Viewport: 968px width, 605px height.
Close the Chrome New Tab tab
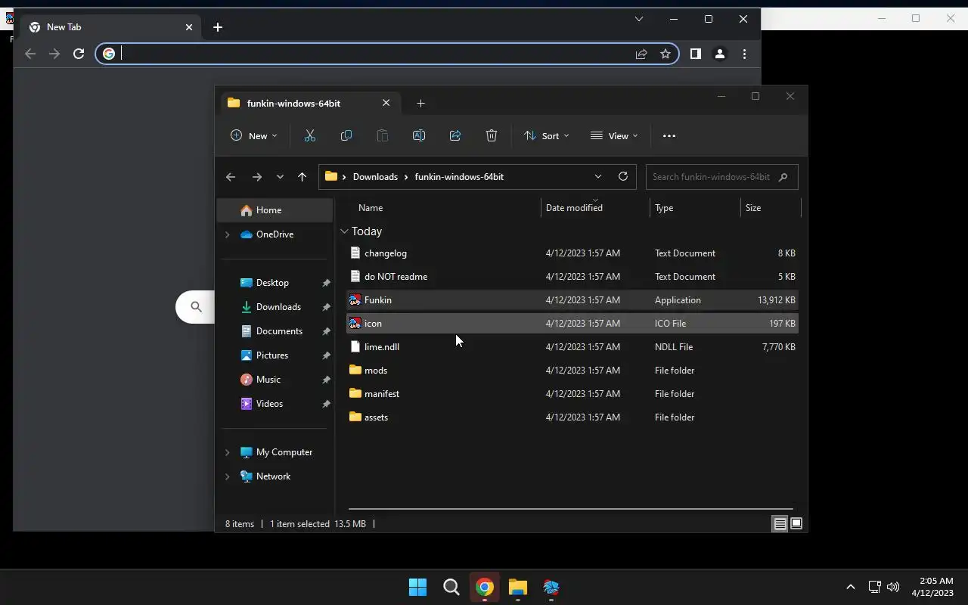(x=189, y=27)
